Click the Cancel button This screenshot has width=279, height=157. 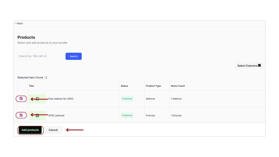tap(53, 130)
